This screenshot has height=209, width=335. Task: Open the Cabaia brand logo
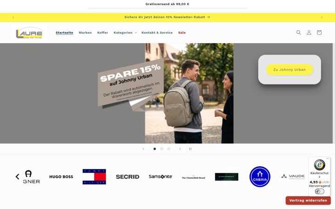[260, 177]
